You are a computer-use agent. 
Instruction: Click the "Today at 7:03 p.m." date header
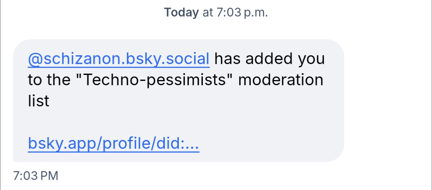(216, 12)
